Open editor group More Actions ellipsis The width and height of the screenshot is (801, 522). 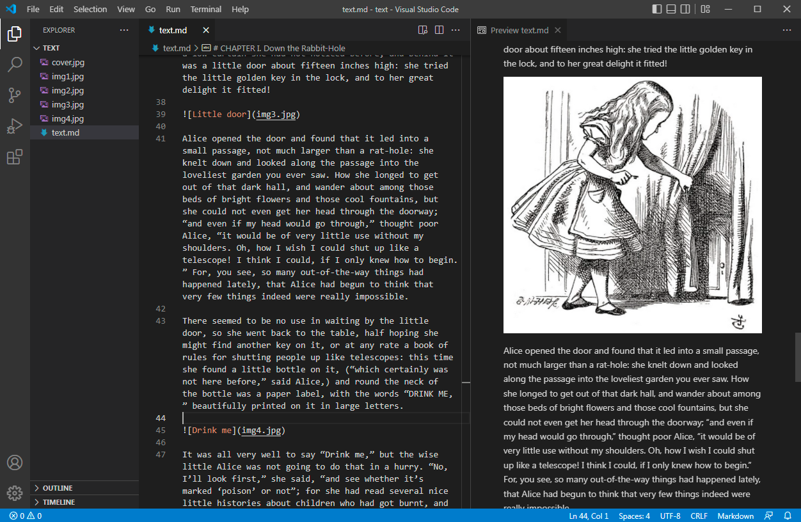[x=456, y=30]
